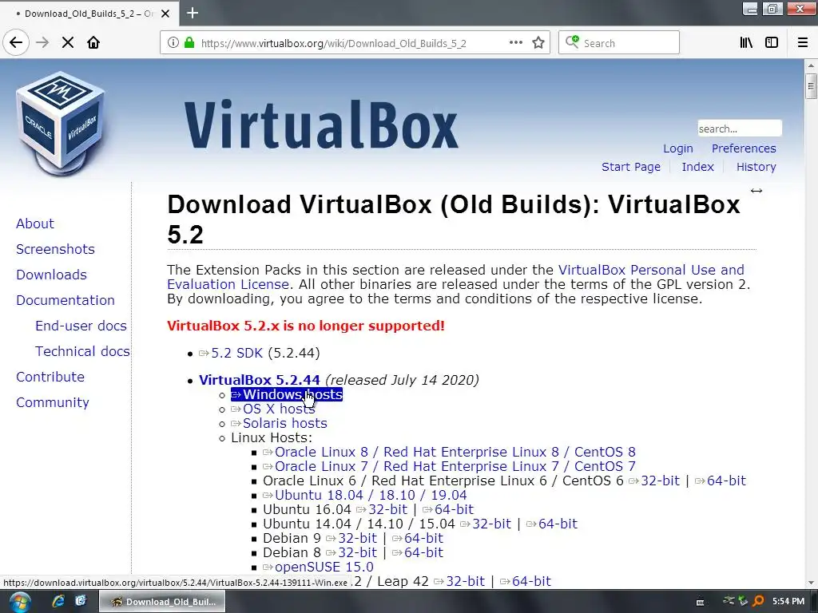Open Technical docs sidebar link
818x613 pixels.
click(x=82, y=351)
